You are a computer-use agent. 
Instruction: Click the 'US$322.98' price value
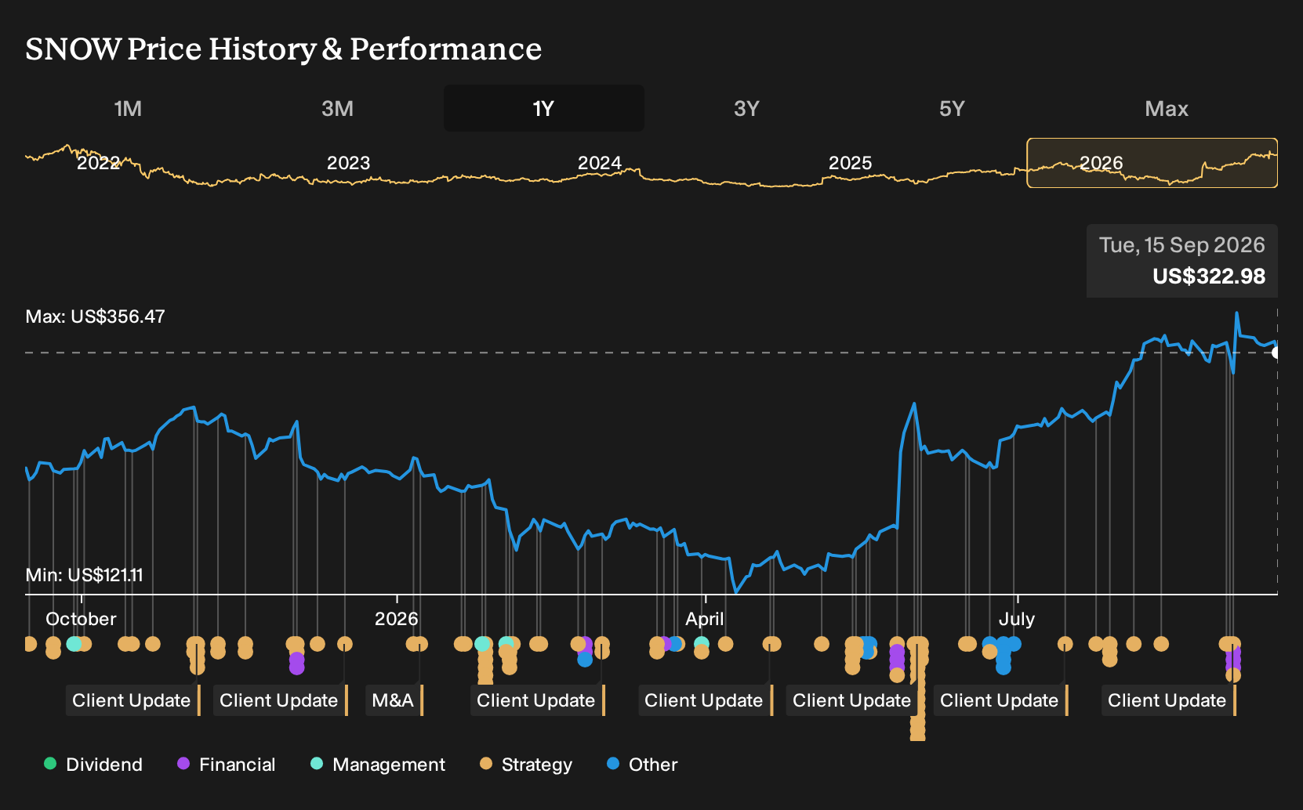click(1209, 277)
